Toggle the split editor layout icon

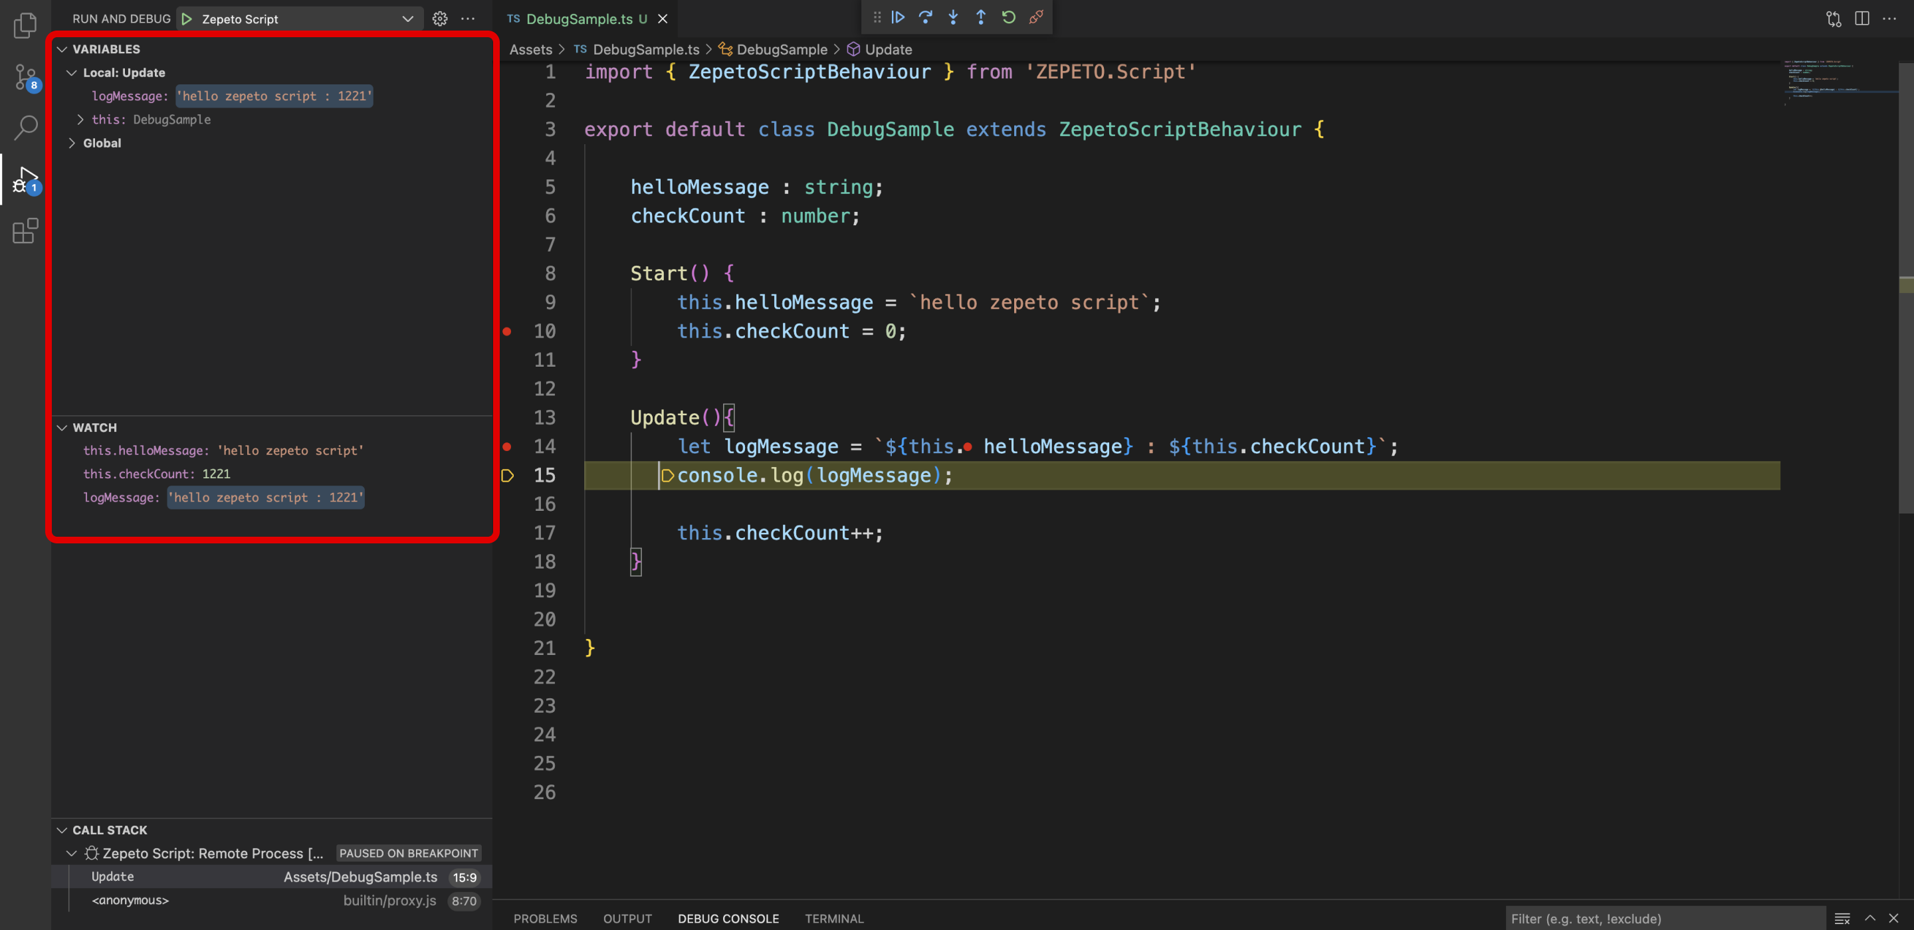tap(1861, 19)
